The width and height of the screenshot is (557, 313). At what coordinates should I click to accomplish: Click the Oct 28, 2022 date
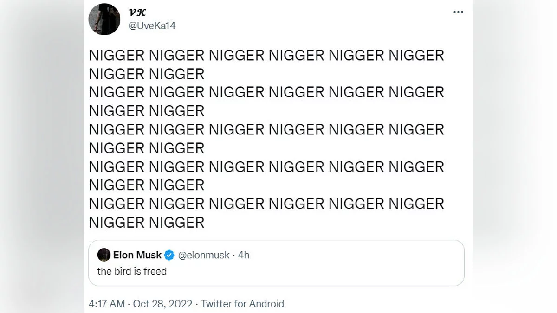162,304
